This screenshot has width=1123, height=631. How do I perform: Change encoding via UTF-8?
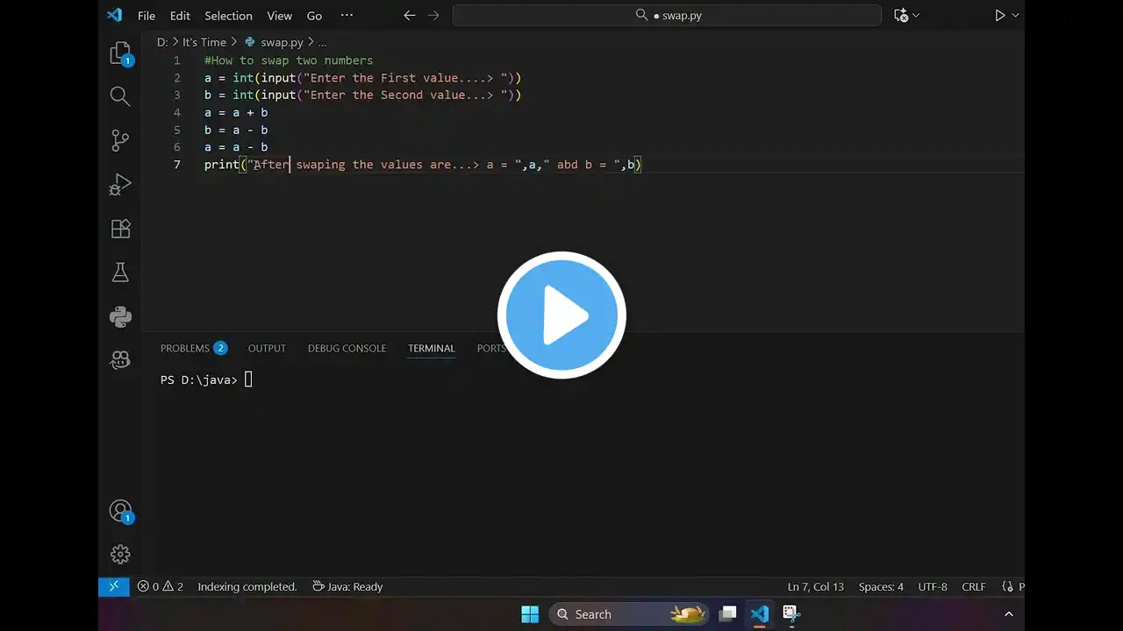(x=933, y=586)
